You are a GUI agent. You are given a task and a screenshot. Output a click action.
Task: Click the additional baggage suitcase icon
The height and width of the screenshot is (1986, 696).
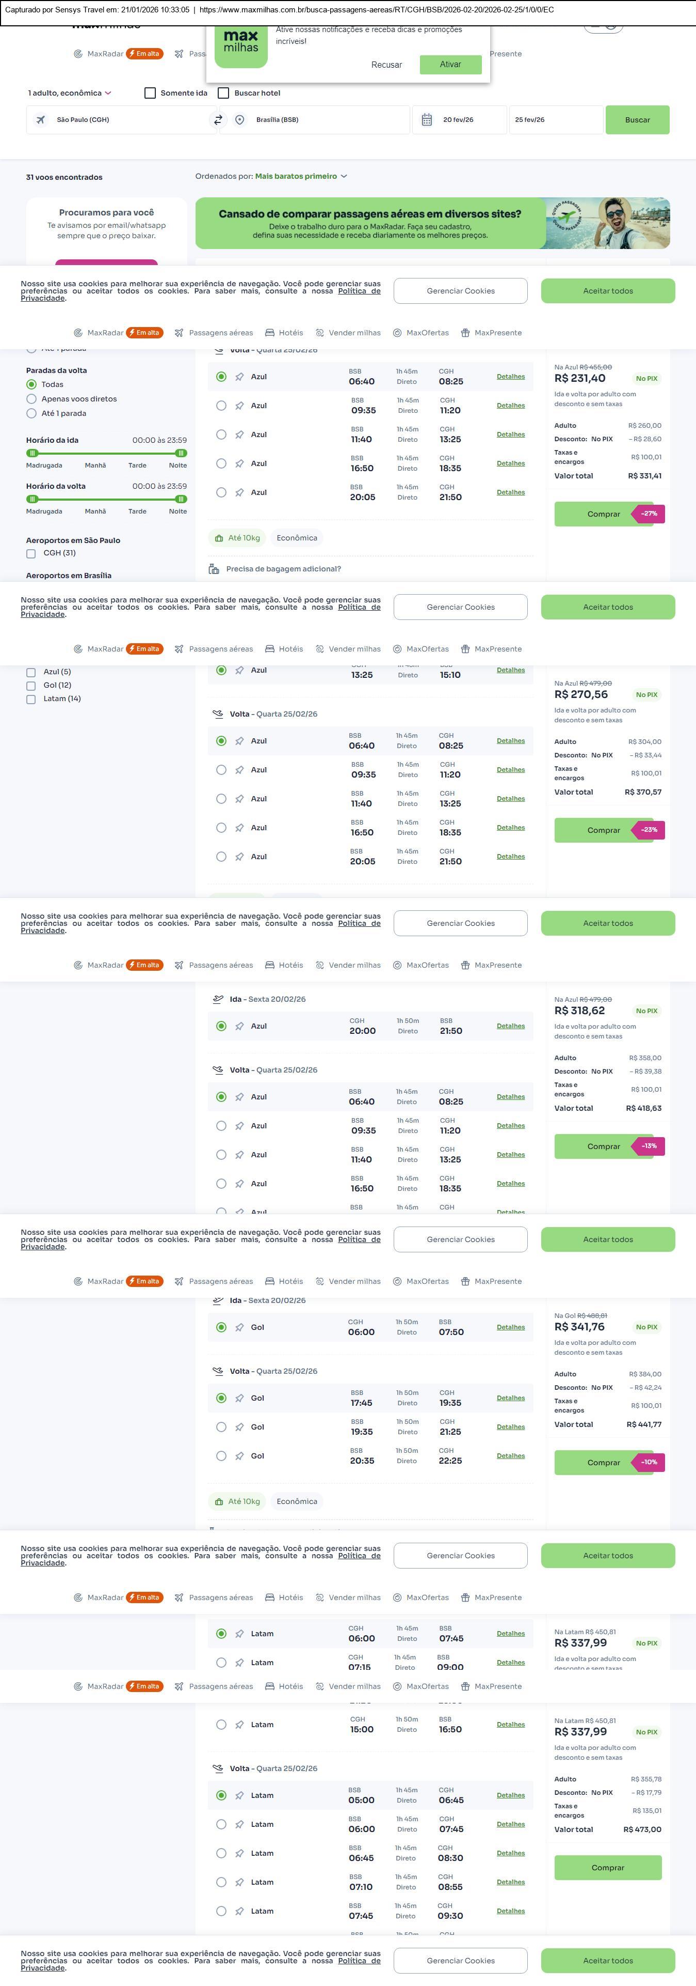click(x=214, y=569)
